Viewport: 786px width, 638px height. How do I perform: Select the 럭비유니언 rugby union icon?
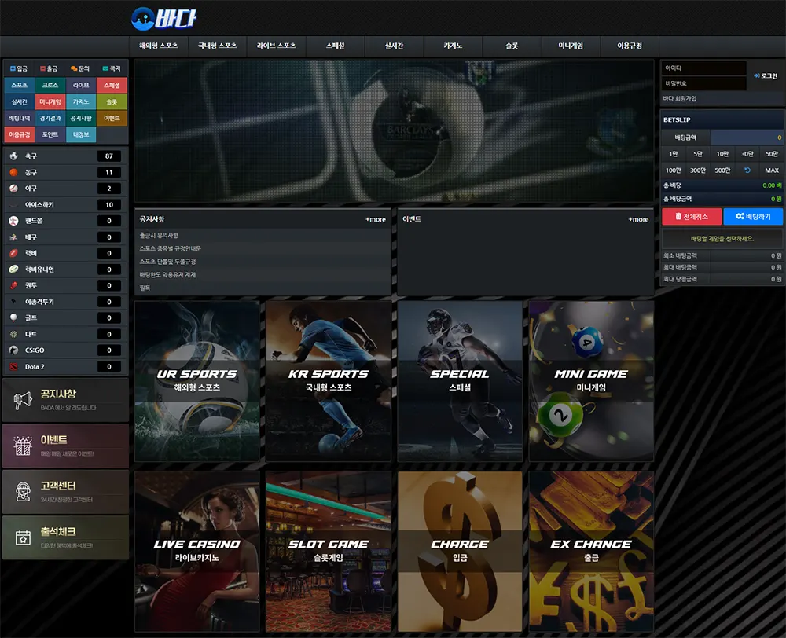(x=13, y=269)
